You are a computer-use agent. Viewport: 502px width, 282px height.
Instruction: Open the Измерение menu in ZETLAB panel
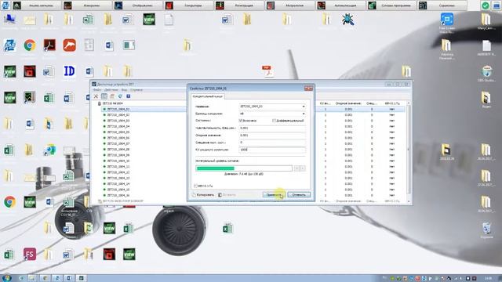click(87, 5)
